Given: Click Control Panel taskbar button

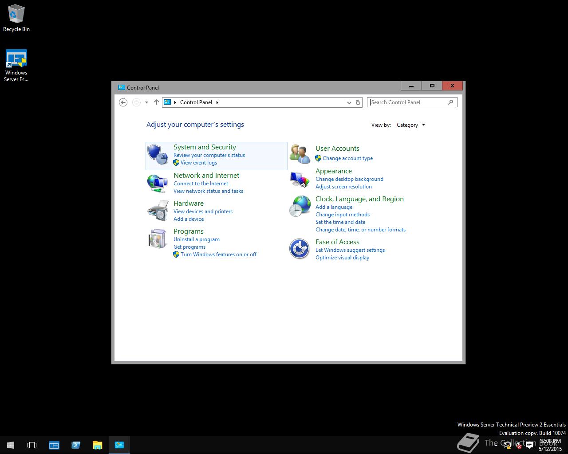Looking at the screenshot, I should pos(119,445).
